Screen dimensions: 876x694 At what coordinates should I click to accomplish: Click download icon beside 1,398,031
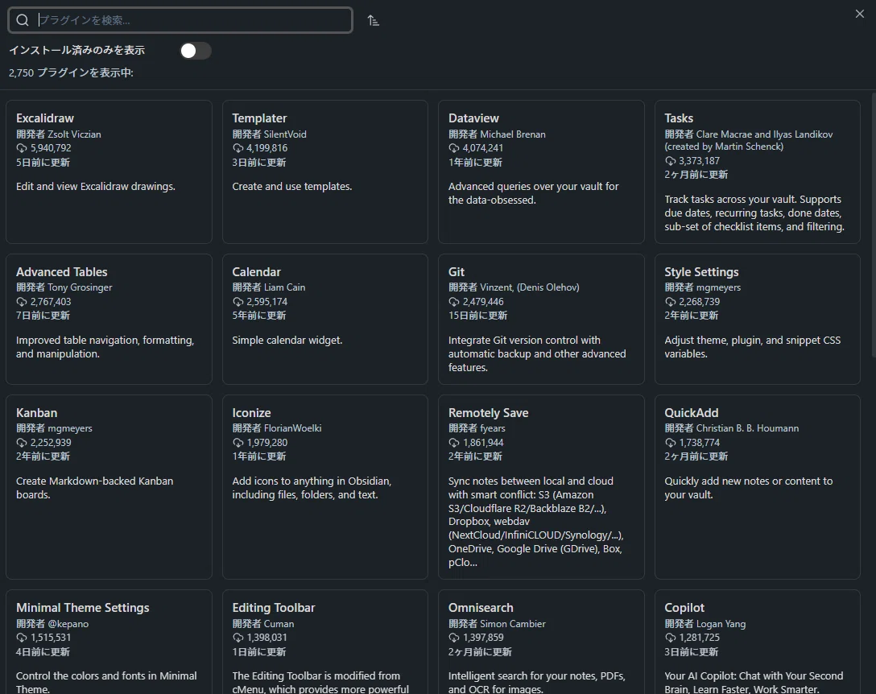[238, 638]
